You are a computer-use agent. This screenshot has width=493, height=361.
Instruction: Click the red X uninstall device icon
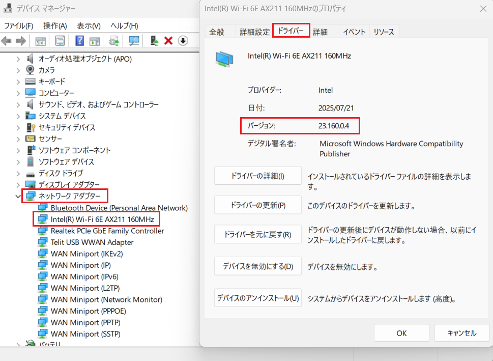(x=168, y=41)
